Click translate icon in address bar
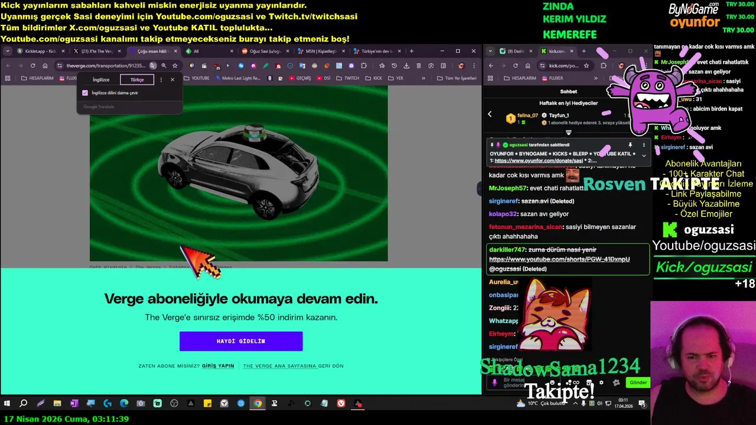This screenshot has height=425, width=756. pyautogui.click(x=153, y=66)
